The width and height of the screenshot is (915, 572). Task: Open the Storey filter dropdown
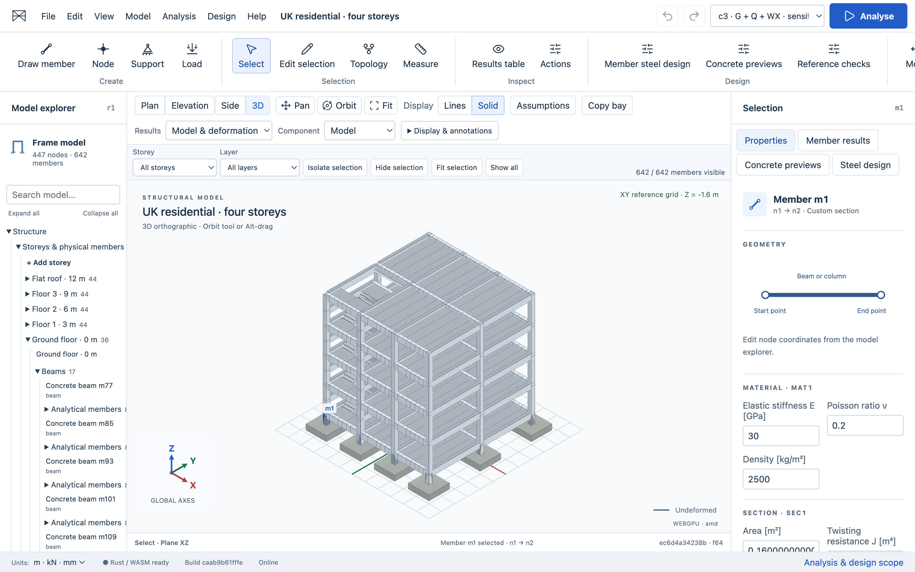tap(175, 167)
